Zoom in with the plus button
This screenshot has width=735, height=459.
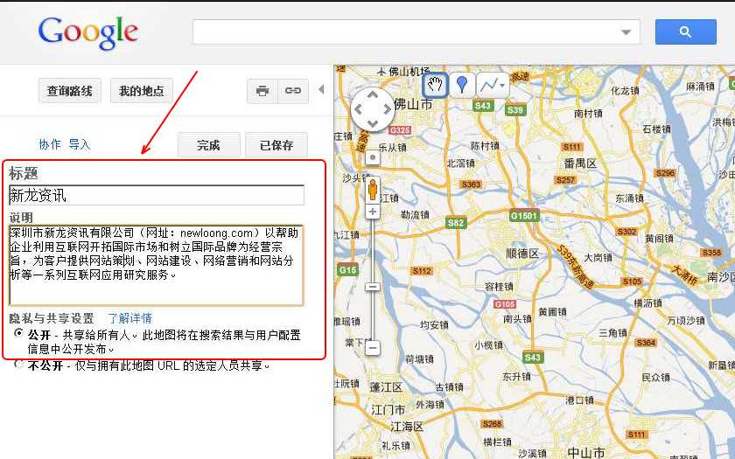pos(373,212)
